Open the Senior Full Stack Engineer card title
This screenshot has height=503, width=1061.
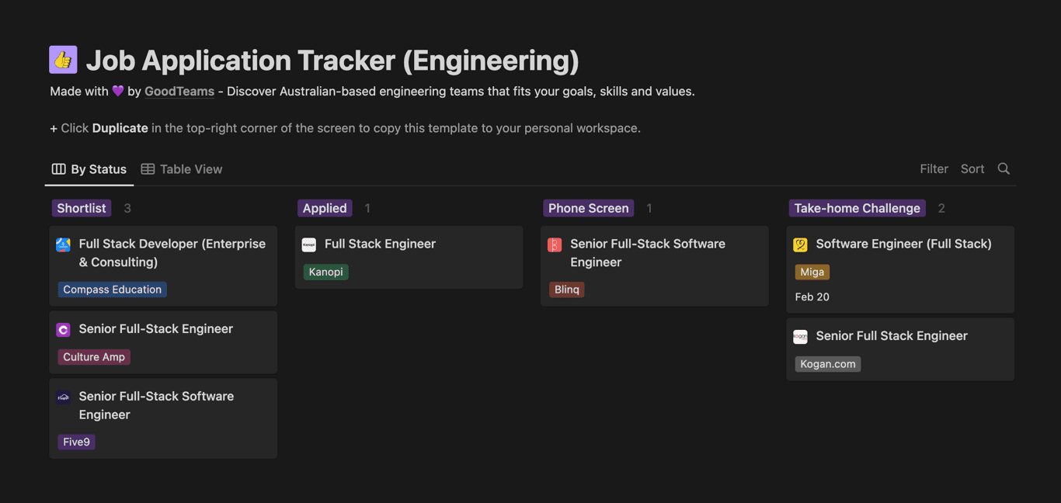click(x=892, y=335)
